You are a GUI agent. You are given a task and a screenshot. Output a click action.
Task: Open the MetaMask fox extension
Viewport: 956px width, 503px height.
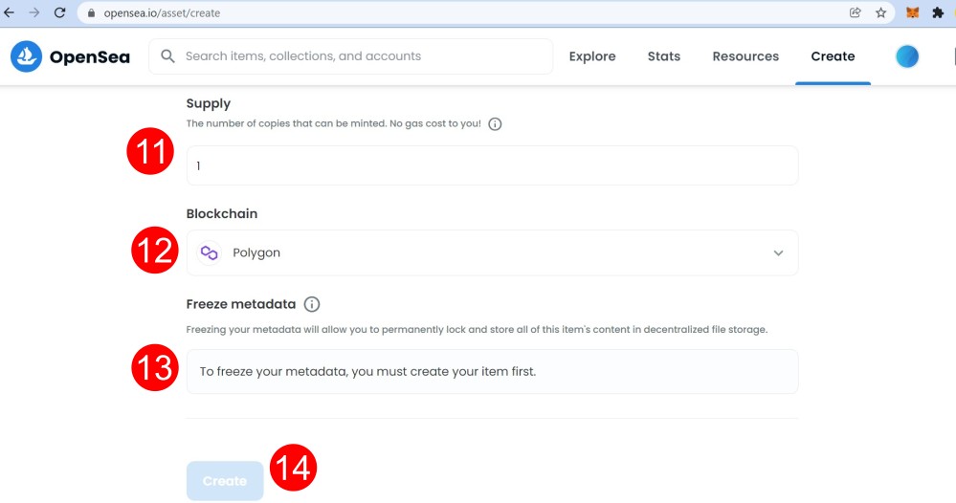click(x=912, y=12)
